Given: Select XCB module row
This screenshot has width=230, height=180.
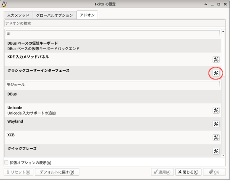Looking at the screenshot, I should (113, 137).
